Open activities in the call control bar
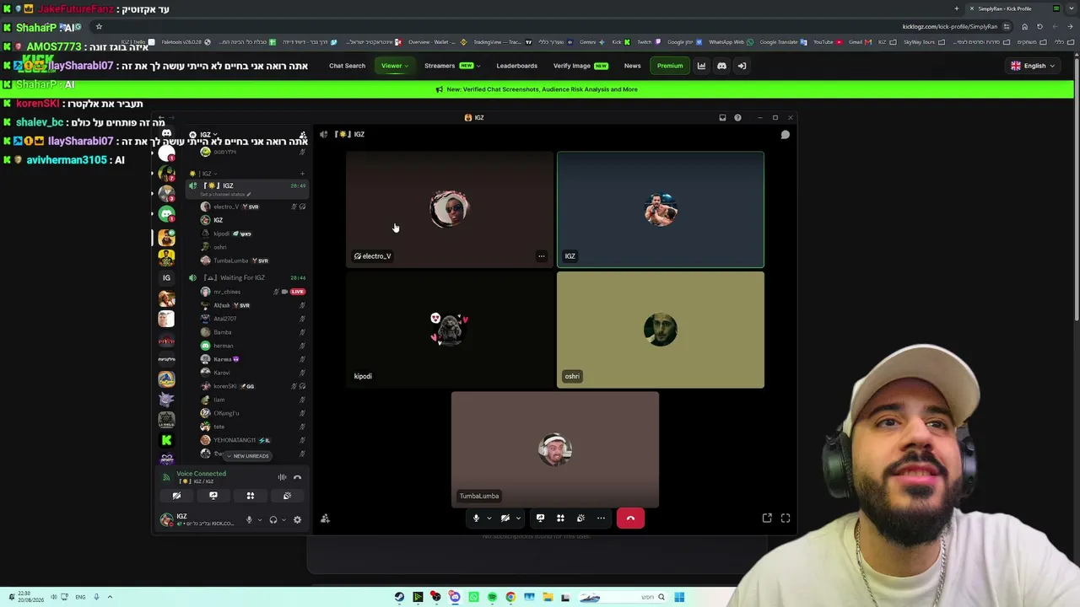 (560, 518)
